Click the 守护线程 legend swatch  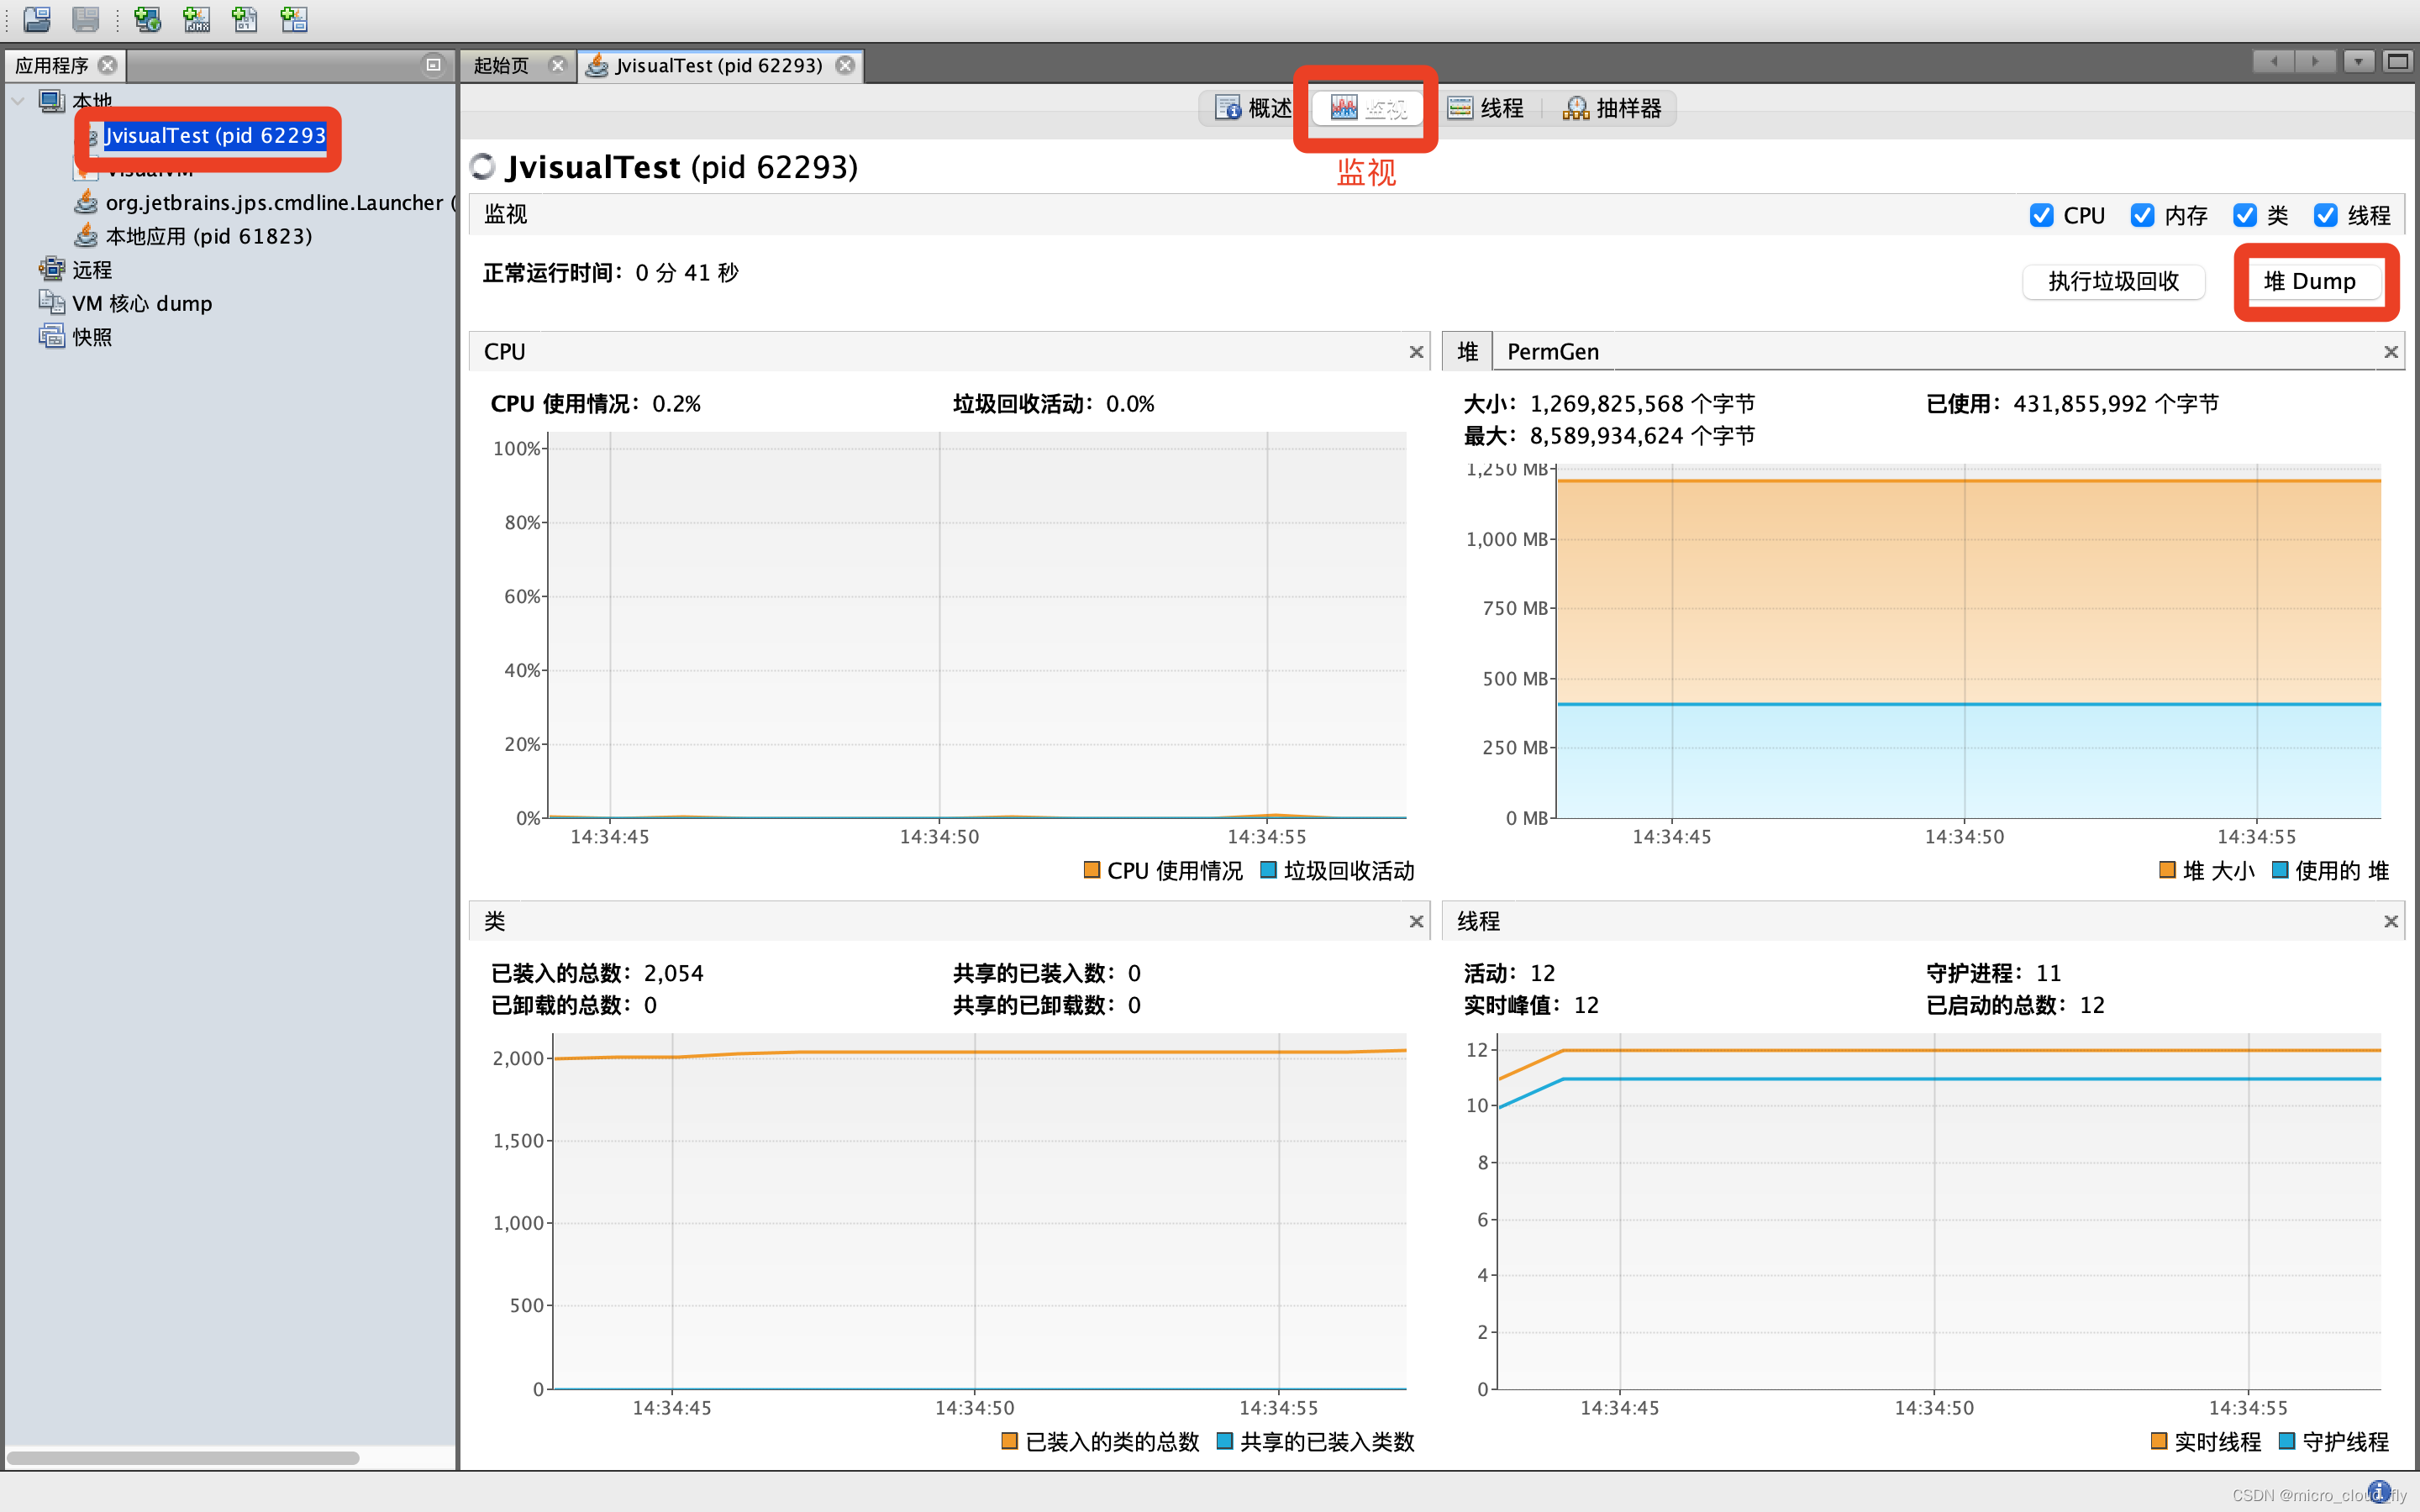(x=2286, y=1440)
